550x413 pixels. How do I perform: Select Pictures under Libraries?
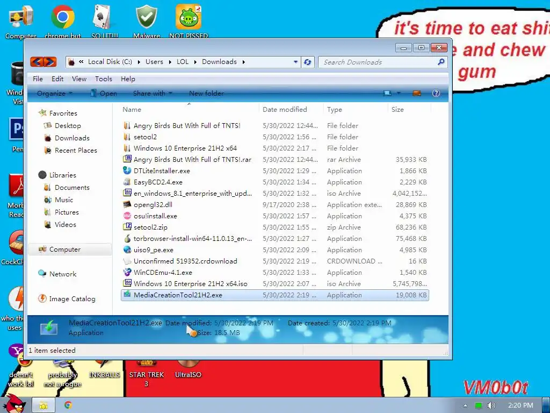pos(67,212)
